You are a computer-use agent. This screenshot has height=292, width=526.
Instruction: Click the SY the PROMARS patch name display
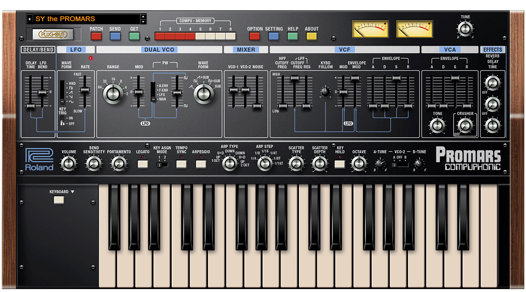pyautogui.click(x=86, y=19)
